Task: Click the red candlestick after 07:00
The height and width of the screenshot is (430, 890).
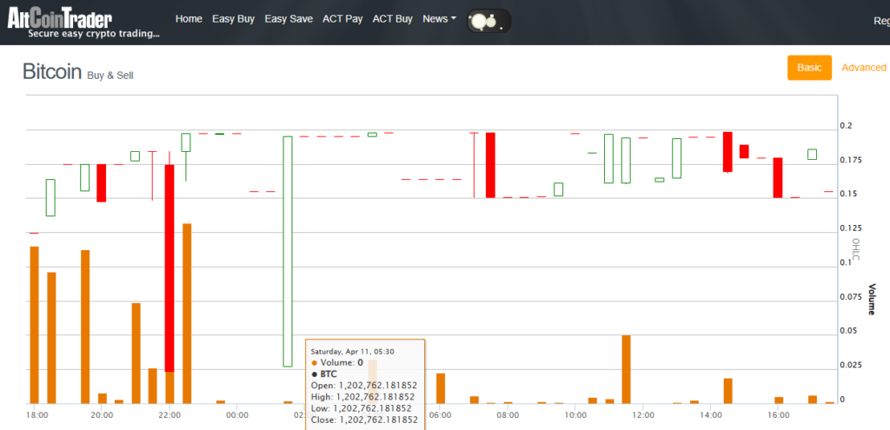Action: coord(490,165)
